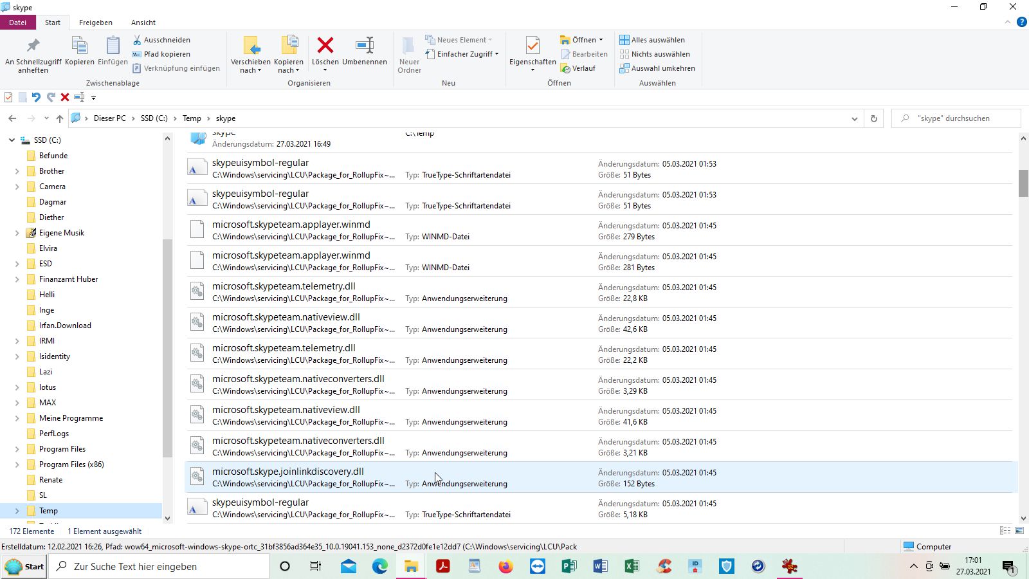Open Verlauf file history
The height and width of the screenshot is (579, 1029).
coord(578,68)
